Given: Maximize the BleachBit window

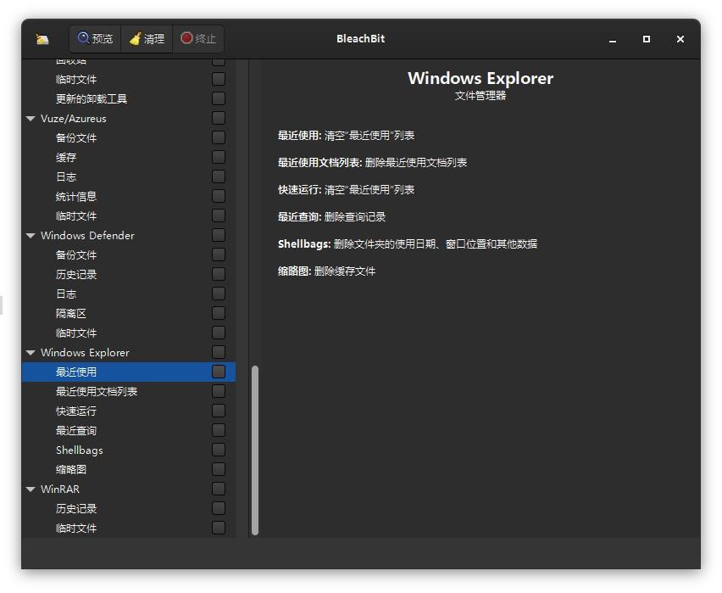Looking at the screenshot, I should click(647, 39).
